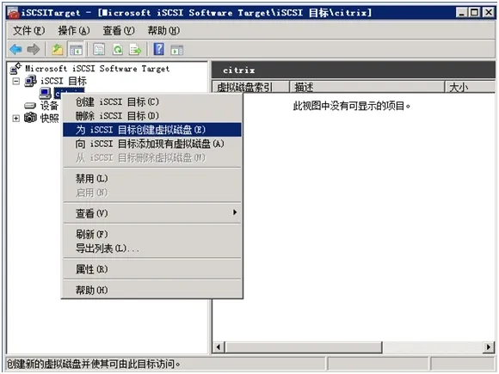Toggle the action pane toolbar icon

pyautogui.click(x=177, y=50)
